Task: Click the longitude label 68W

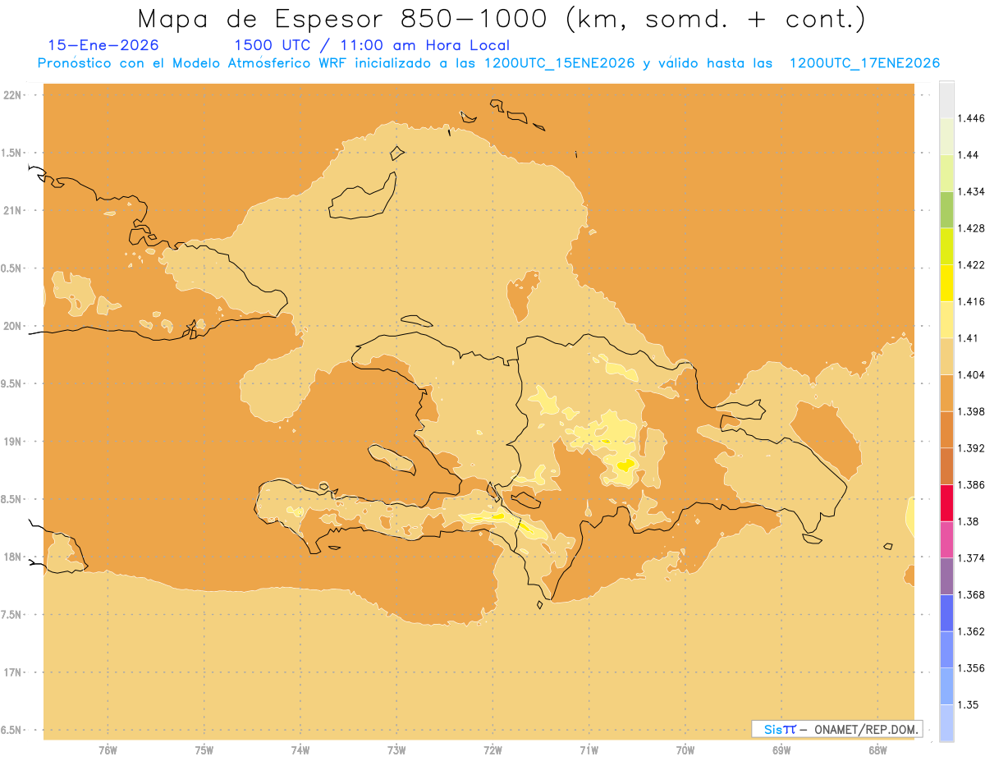Action: point(877,750)
